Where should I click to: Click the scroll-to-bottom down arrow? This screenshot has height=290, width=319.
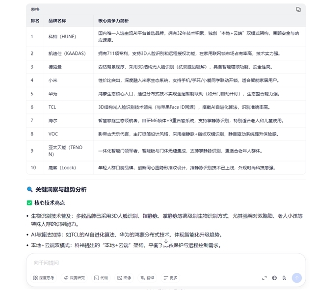tap(166, 241)
